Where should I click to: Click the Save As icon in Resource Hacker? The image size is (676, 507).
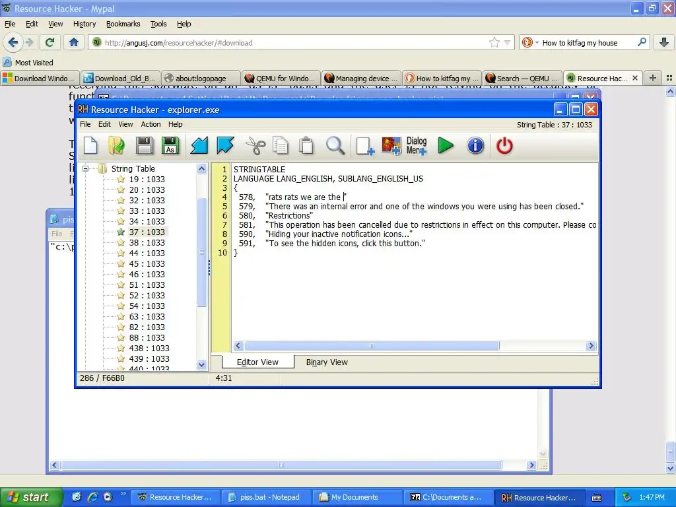pos(170,145)
